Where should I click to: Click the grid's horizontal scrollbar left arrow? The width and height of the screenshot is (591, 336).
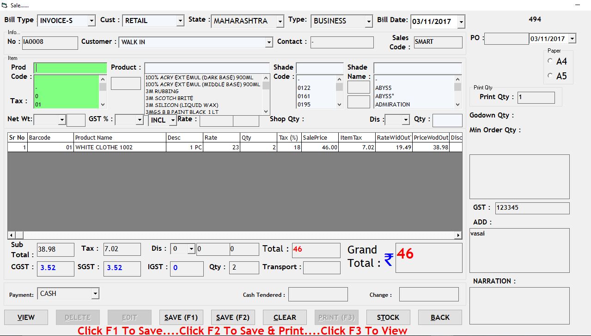pos(12,235)
